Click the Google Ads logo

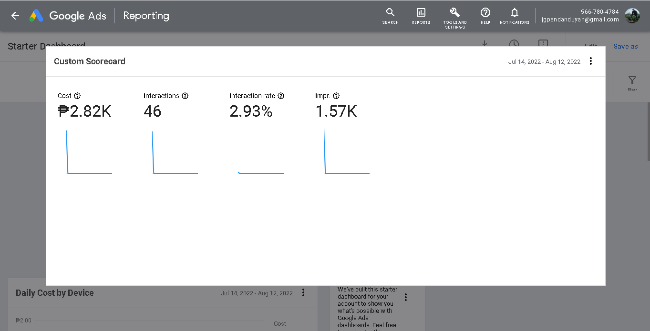37,16
